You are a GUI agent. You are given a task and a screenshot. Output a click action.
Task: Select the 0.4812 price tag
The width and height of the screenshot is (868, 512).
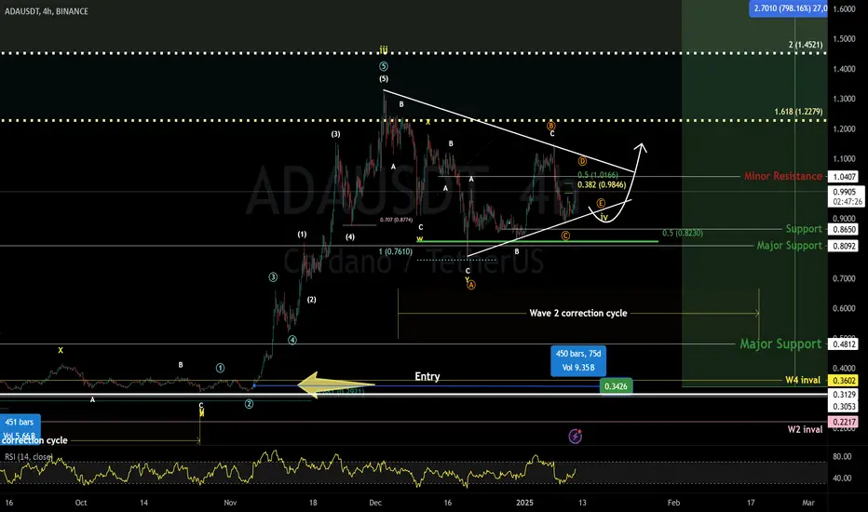[844, 344]
